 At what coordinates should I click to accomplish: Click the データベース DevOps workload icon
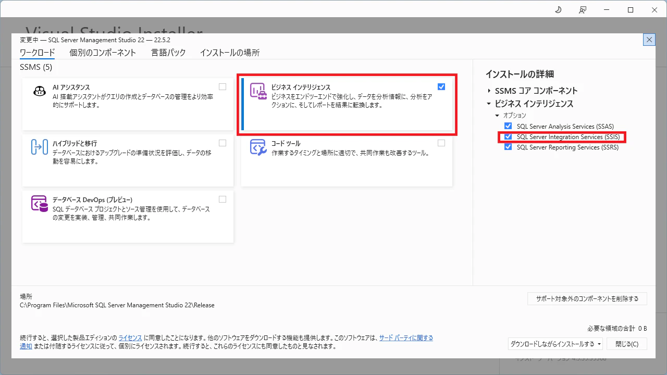point(40,204)
